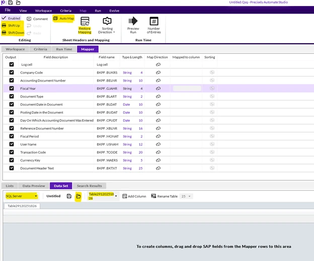
Task: Select Table29120251826 sheet tab
Action: click(22, 206)
